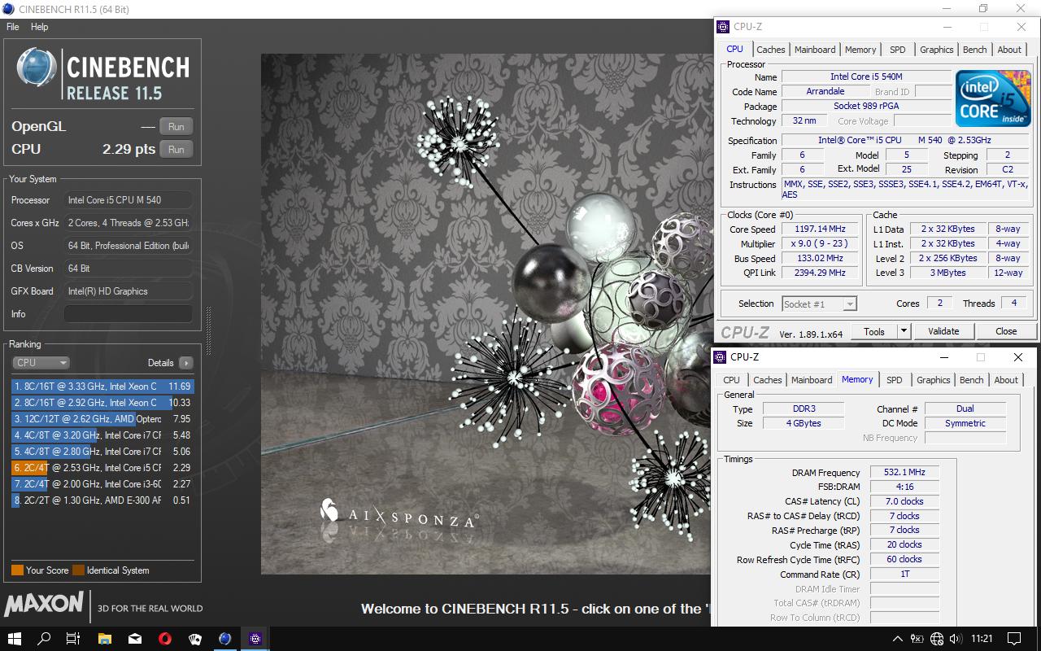The width and height of the screenshot is (1041, 651).
Task: Click the Cinebench rendered scene image
Action: [486, 314]
